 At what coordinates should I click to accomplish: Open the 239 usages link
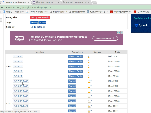90,86
